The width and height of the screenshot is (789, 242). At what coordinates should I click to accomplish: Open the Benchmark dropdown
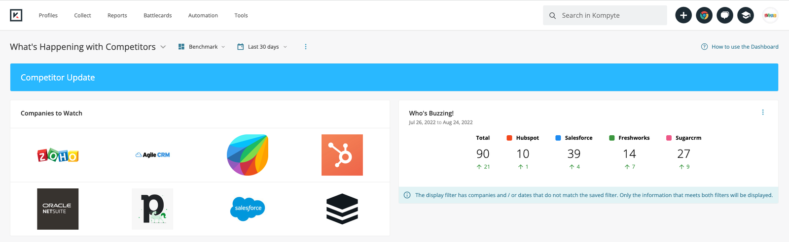point(202,47)
